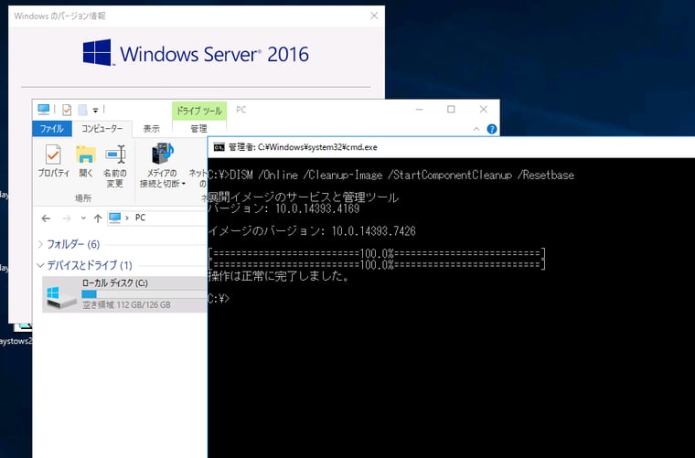The width and height of the screenshot is (695, 458).
Task: Expand the フォルダー (6) group
Action: pyautogui.click(x=41, y=244)
